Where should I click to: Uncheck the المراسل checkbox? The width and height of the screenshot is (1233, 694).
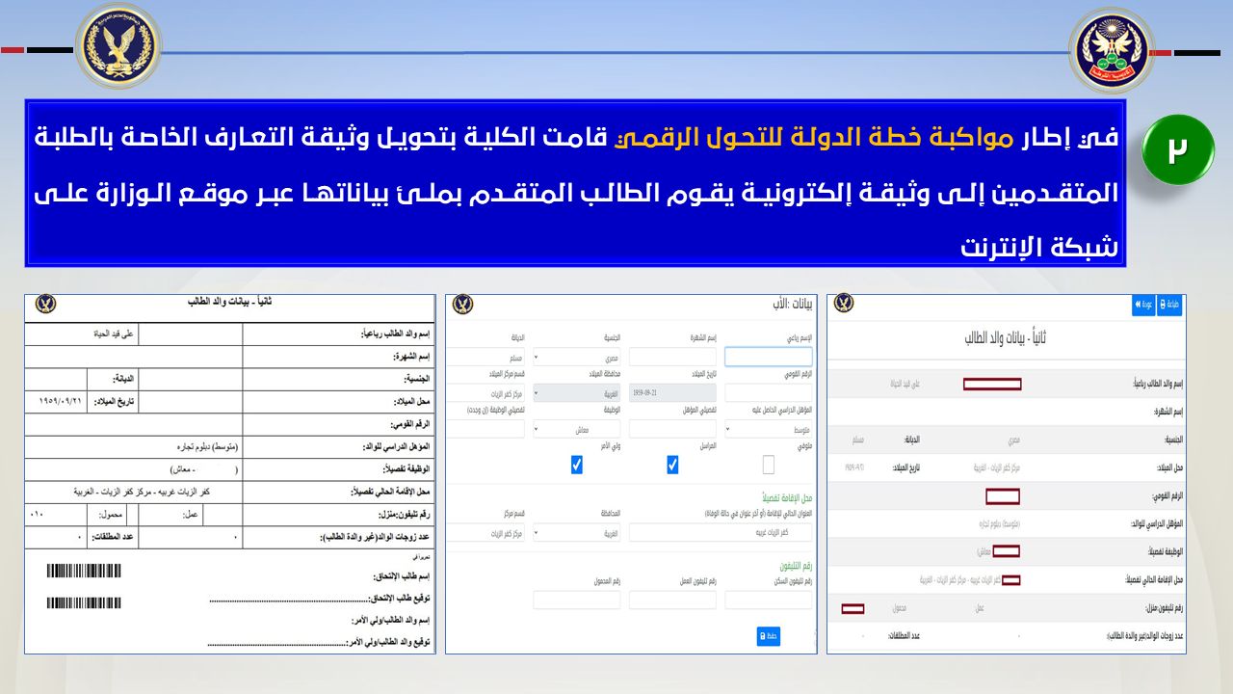point(672,466)
